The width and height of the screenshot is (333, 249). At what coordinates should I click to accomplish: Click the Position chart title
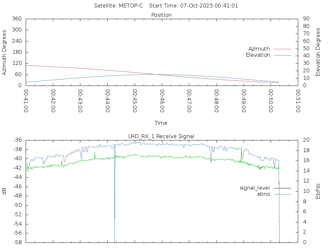click(161, 15)
